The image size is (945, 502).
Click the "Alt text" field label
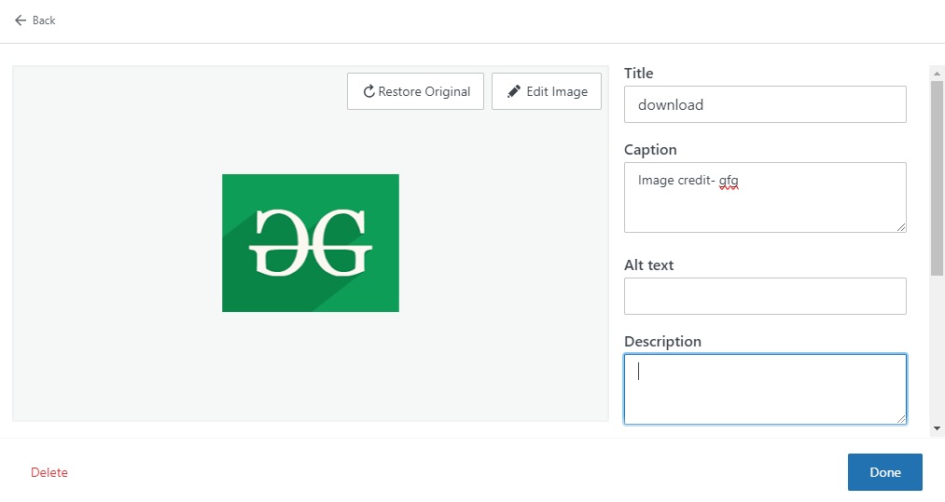click(648, 265)
